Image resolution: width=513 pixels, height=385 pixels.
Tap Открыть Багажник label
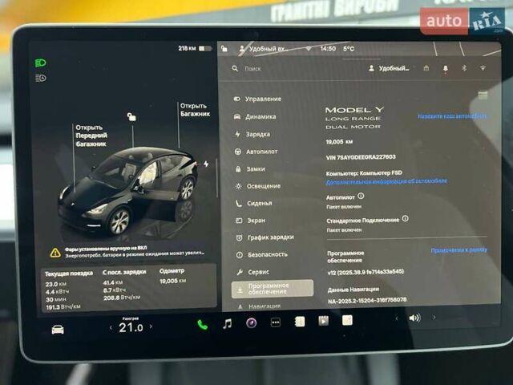point(196,110)
